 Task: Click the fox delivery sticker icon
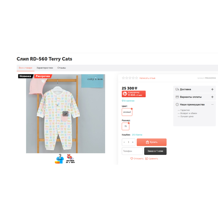coord(70,159)
